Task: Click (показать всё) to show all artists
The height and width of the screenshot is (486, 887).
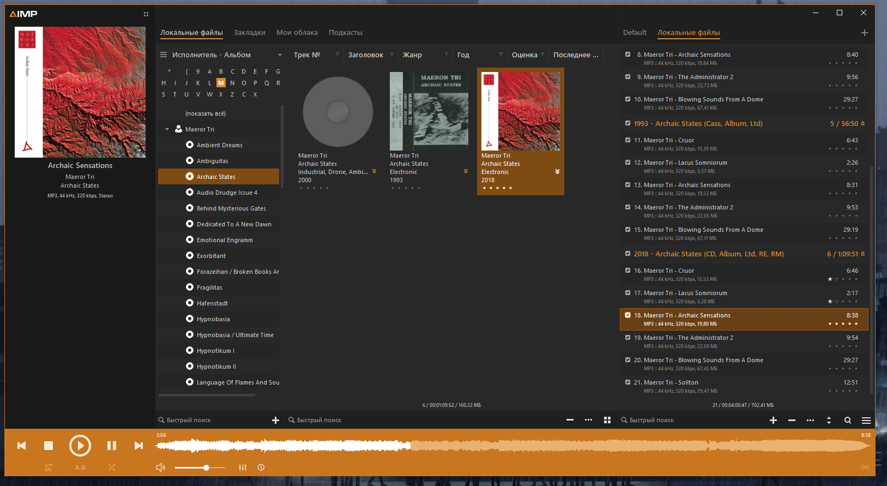Action: (x=206, y=113)
